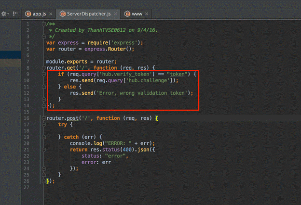Close the ServerDispatcher.js tab
301x205 pixels.
[x=115, y=14]
